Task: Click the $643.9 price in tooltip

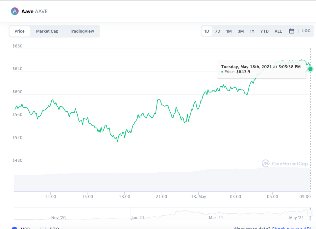Action: [243, 72]
